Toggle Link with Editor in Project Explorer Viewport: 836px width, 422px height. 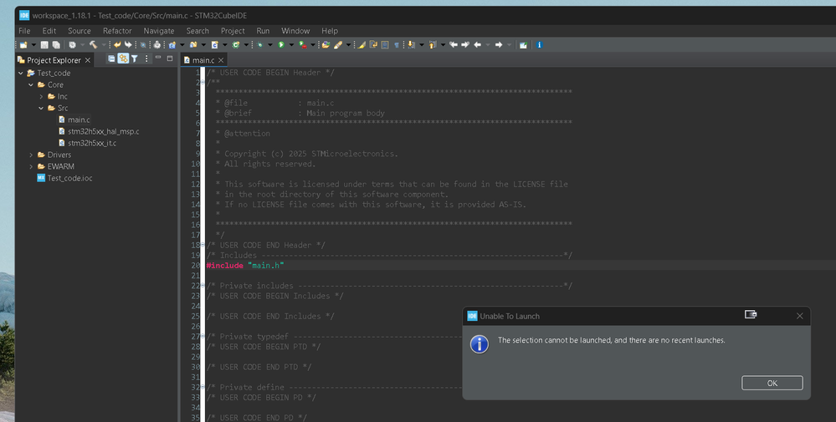click(123, 58)
